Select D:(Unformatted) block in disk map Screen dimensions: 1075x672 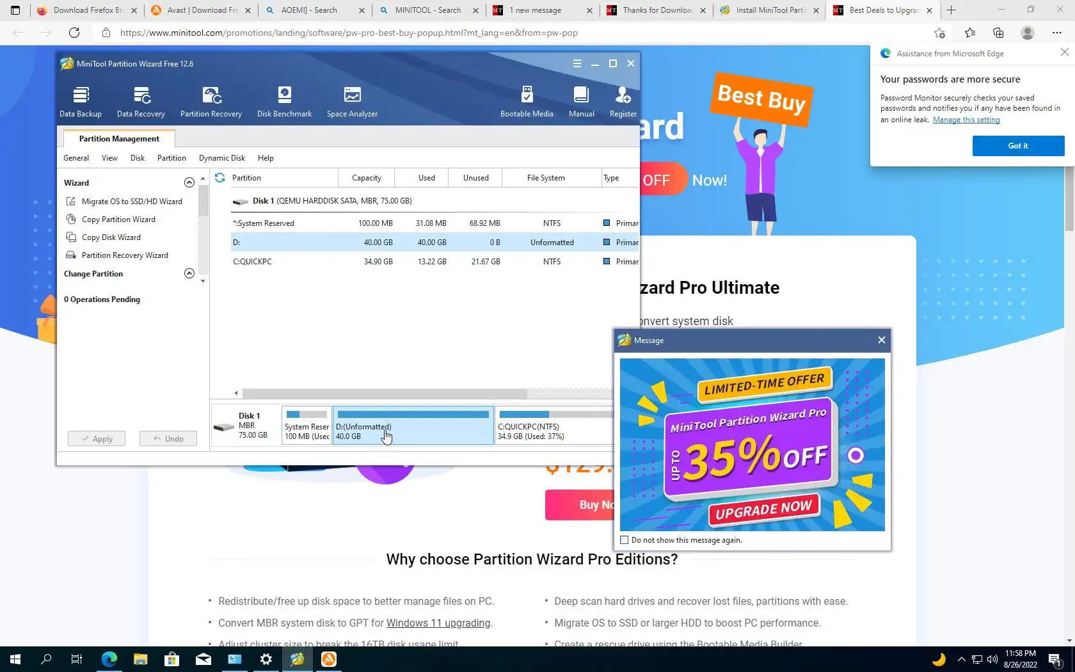click(x=413, y=426)
